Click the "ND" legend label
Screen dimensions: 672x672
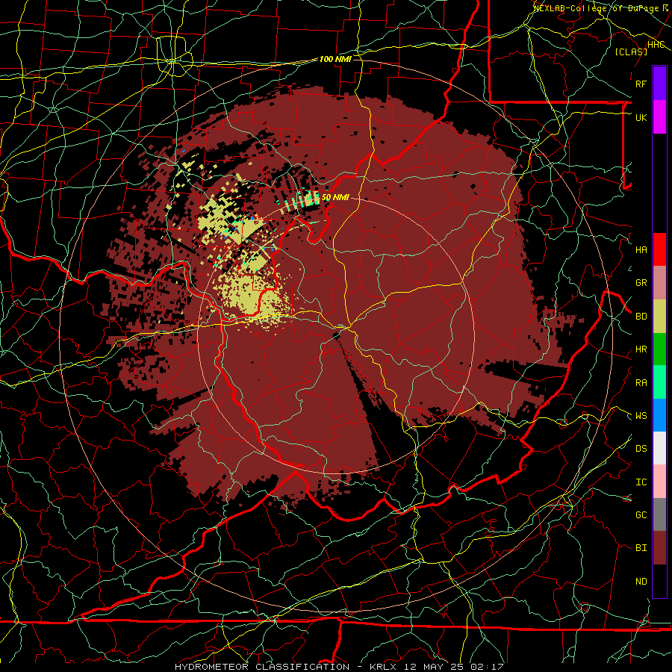click(x=641, y=581)
